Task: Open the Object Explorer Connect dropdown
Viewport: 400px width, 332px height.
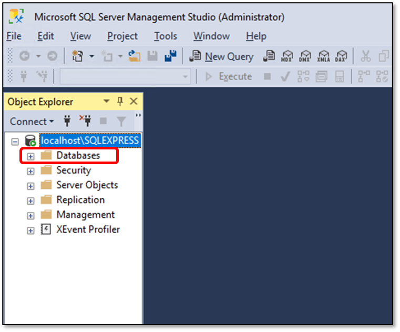Action: pos(32,122)
